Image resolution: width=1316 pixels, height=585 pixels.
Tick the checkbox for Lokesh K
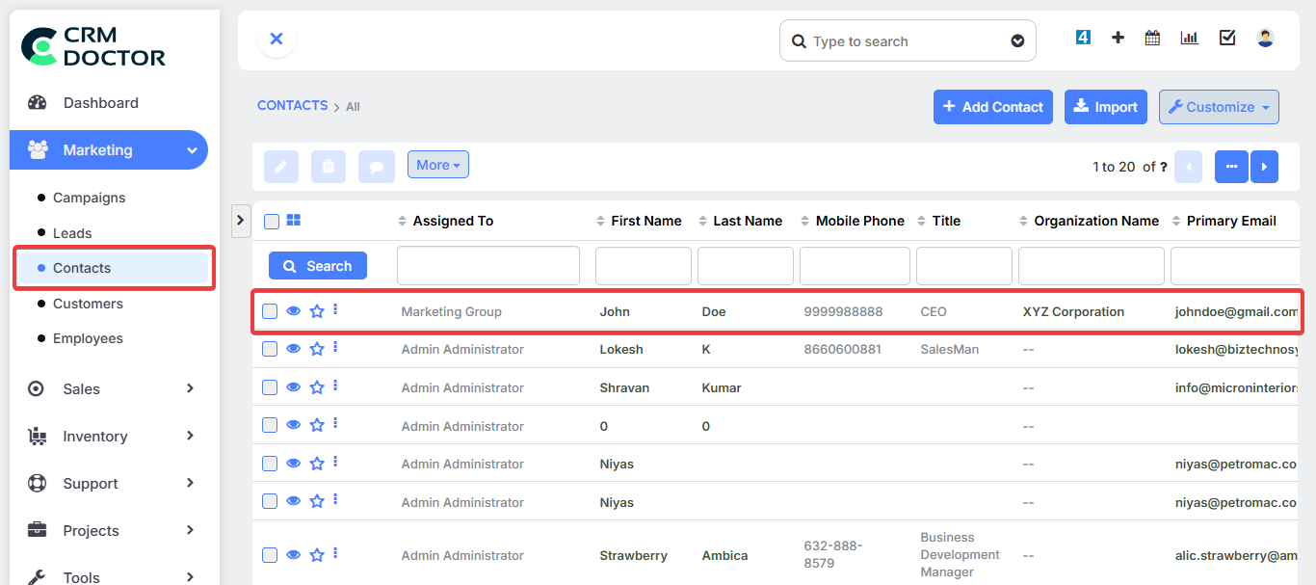[x=270, y=349]
